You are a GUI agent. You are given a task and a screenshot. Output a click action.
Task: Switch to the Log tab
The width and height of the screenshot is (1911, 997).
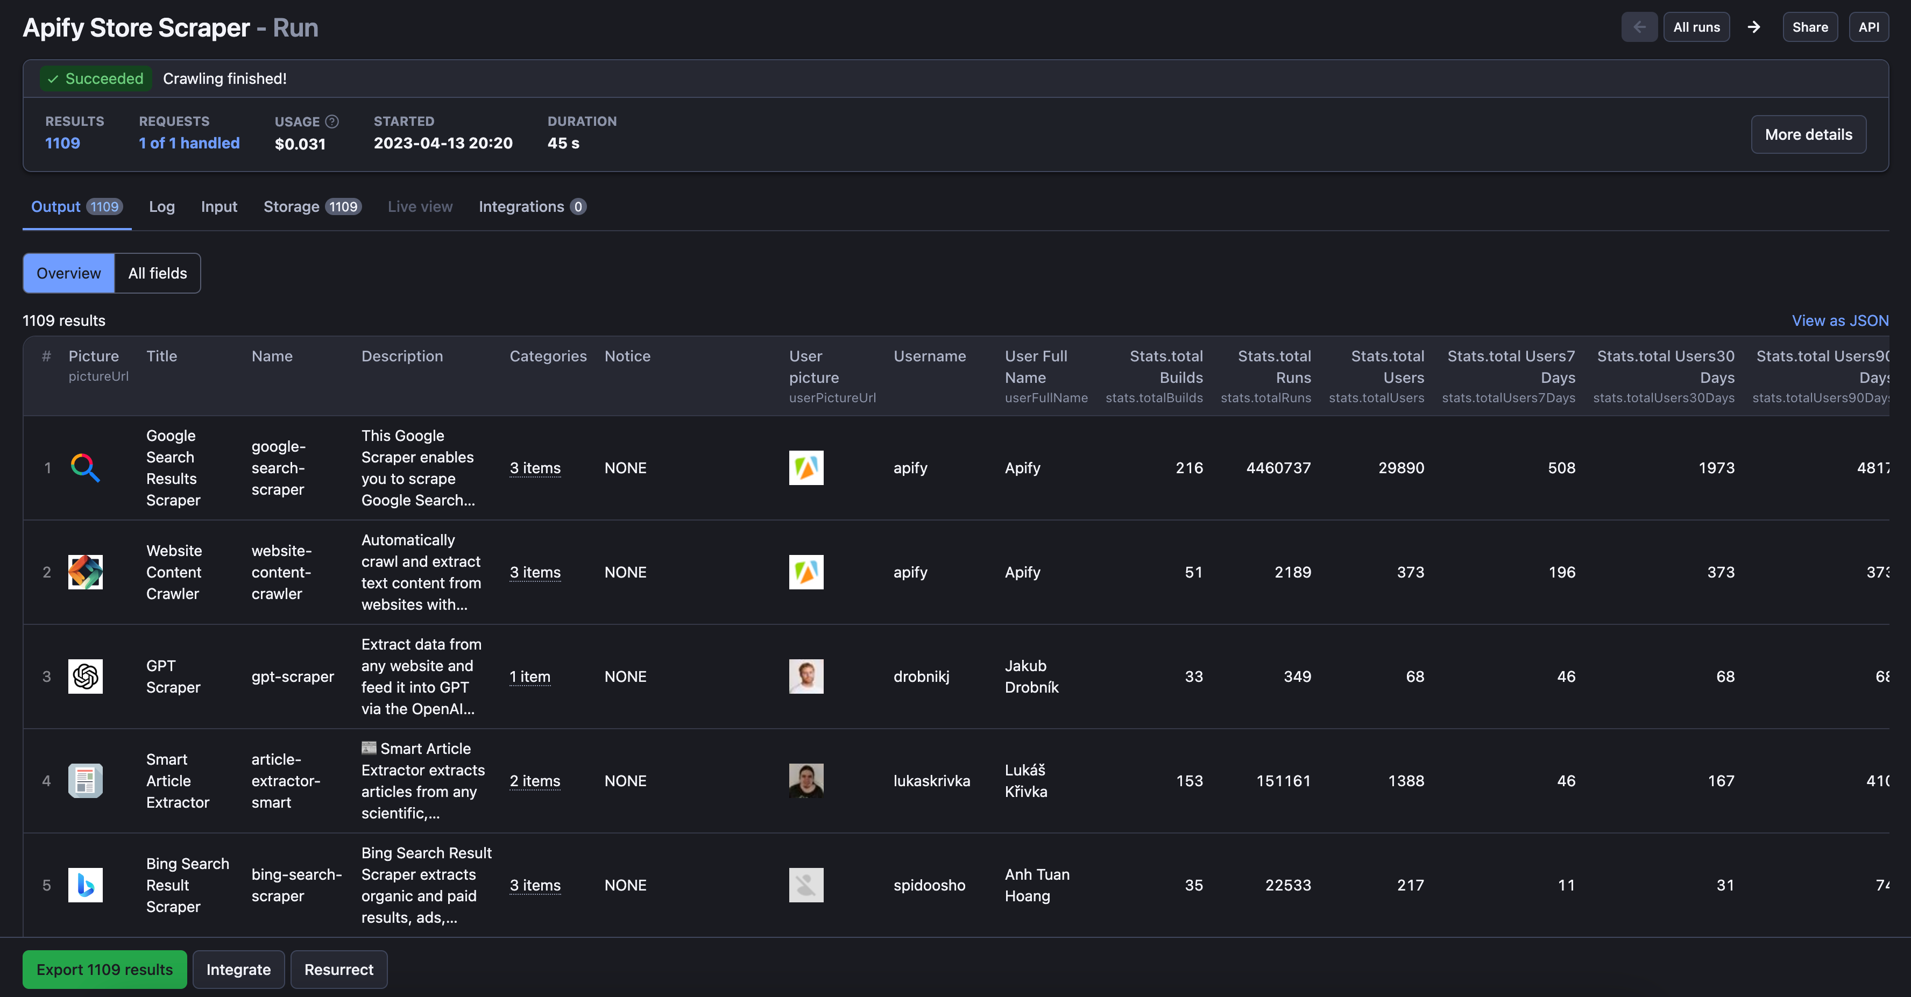[162, 207]
